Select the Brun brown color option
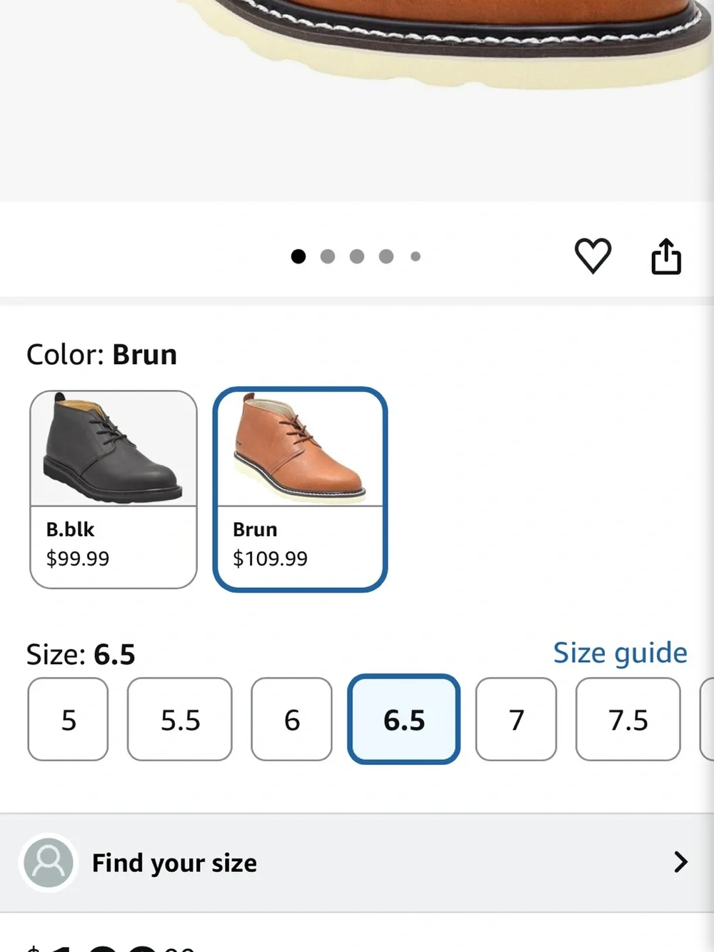This screenshot has width=714, height=952. [x=300, y=489]
